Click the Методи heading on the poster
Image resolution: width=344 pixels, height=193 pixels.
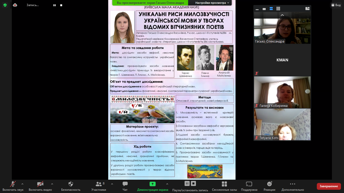tap(204, 97)
